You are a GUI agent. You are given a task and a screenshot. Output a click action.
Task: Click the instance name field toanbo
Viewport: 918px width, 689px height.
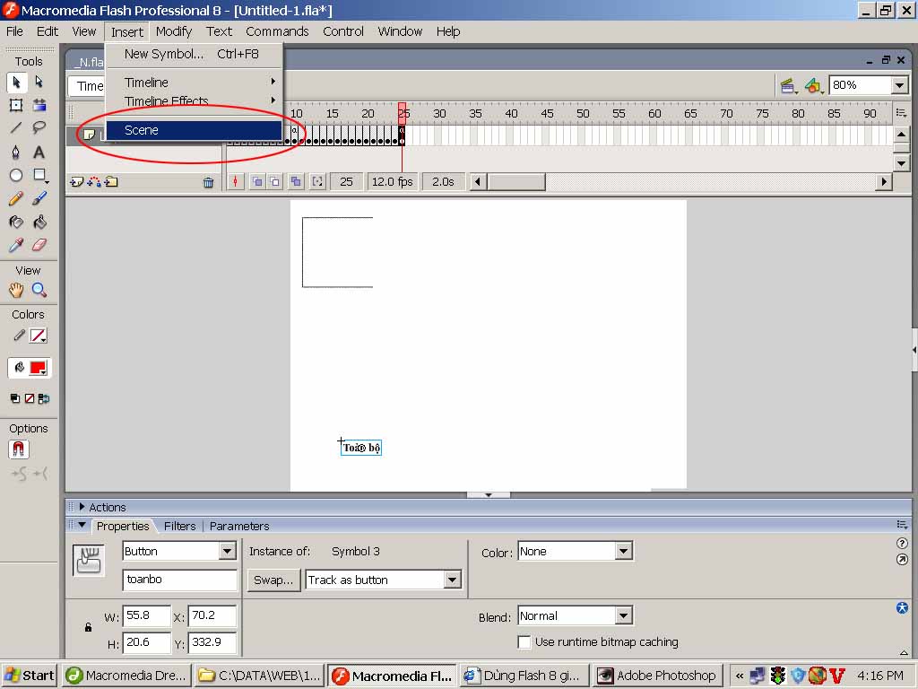[179, 580]
